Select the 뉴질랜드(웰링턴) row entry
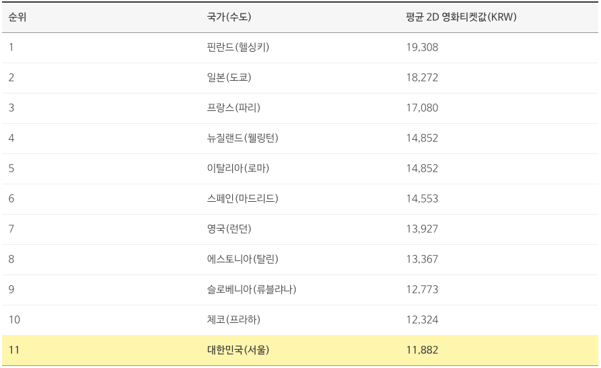Screen dimensions: 601x368 (243, 138)
